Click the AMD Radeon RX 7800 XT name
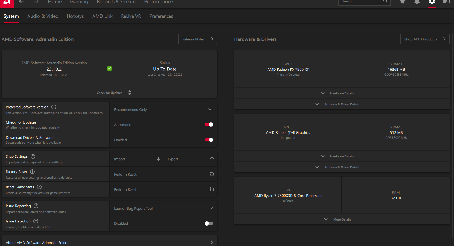The width and height of the screenshot is (454, 246). coord(288,69)
